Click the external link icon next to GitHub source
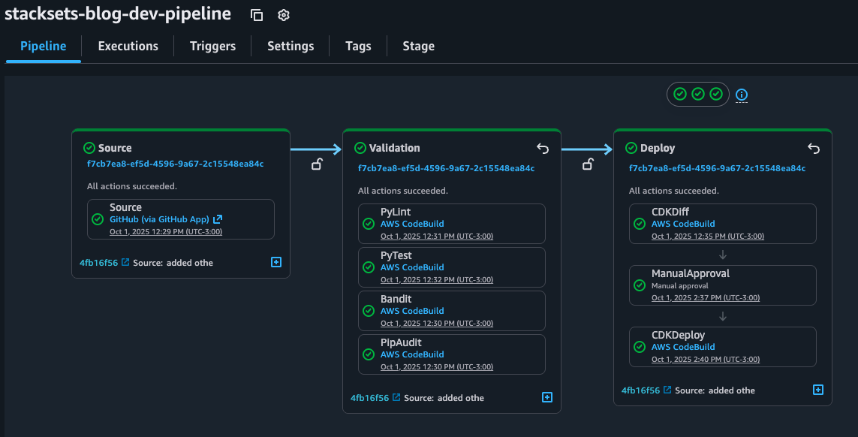858x437 pixels. coord(218,219)
